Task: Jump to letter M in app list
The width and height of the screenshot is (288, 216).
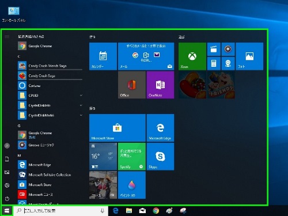Action: click(x=19, y=156)
